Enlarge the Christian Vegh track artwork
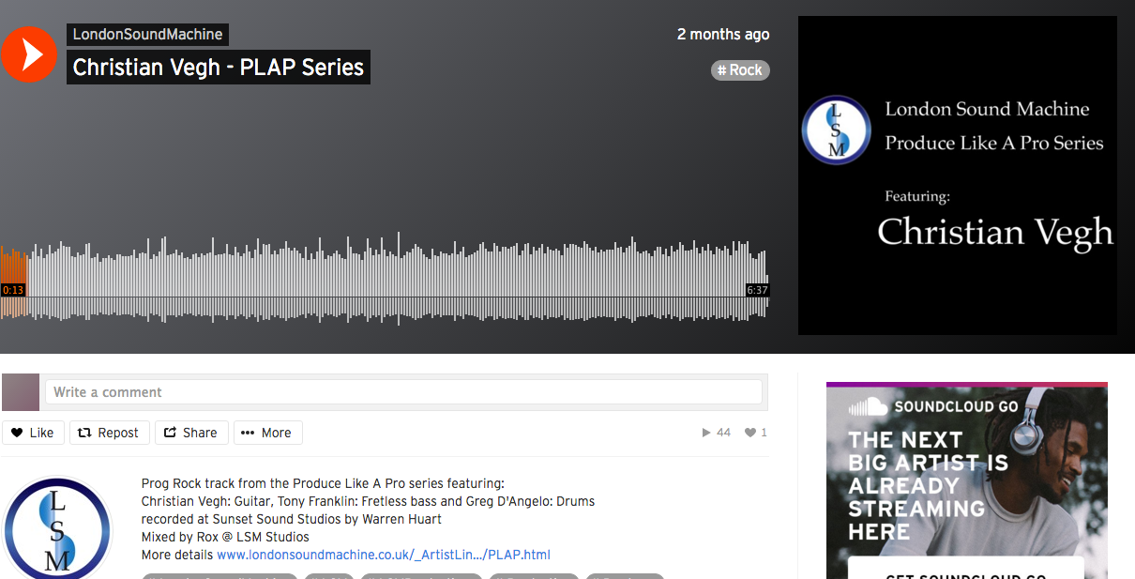 (x=958, y=175)
